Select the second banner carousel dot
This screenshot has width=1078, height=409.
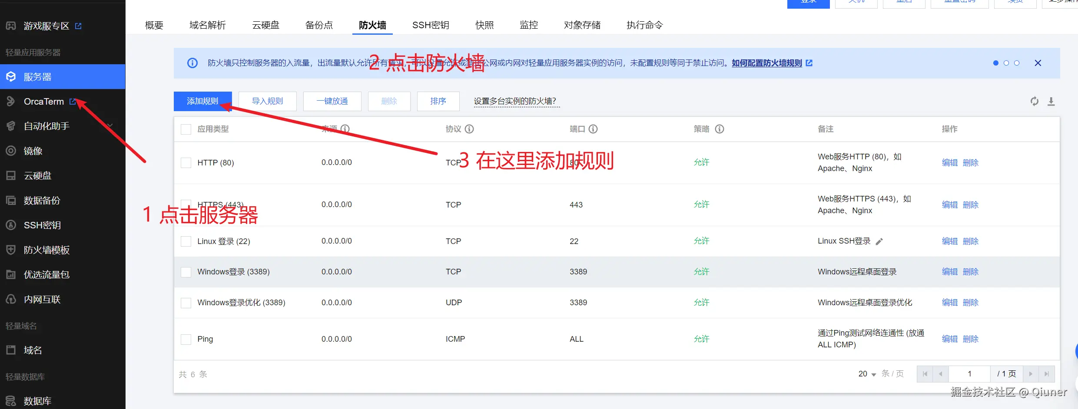pyautogui.click(x=1006, y=63)
